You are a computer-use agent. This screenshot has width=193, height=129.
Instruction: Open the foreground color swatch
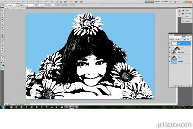2,64
